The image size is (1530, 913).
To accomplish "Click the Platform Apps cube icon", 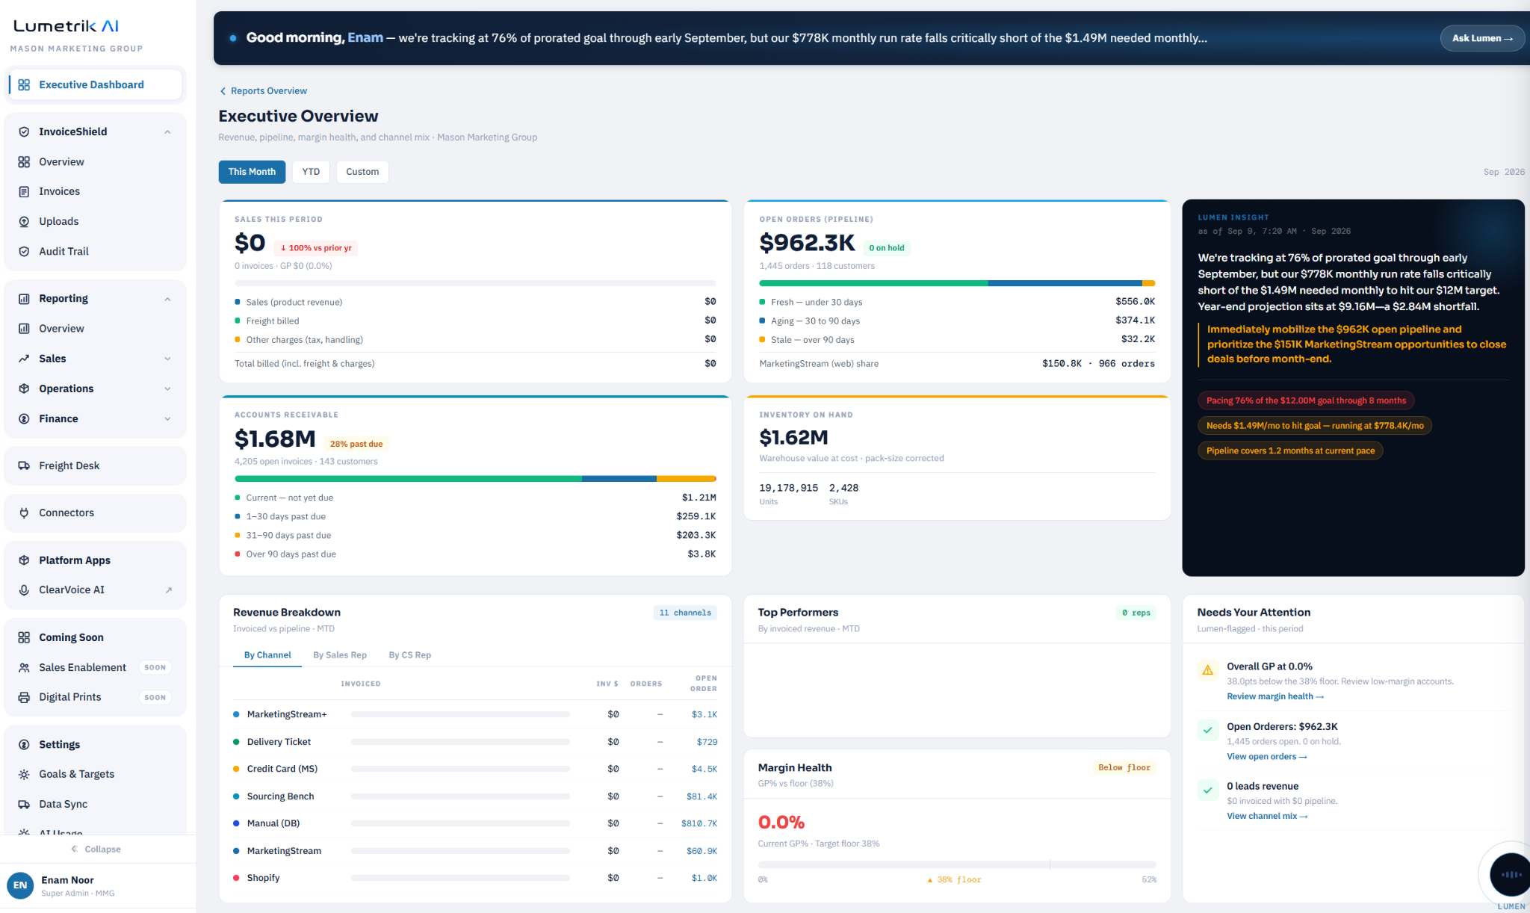I will point(24,560).
